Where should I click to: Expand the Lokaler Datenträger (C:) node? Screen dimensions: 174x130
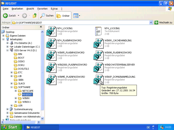(8, 47)
